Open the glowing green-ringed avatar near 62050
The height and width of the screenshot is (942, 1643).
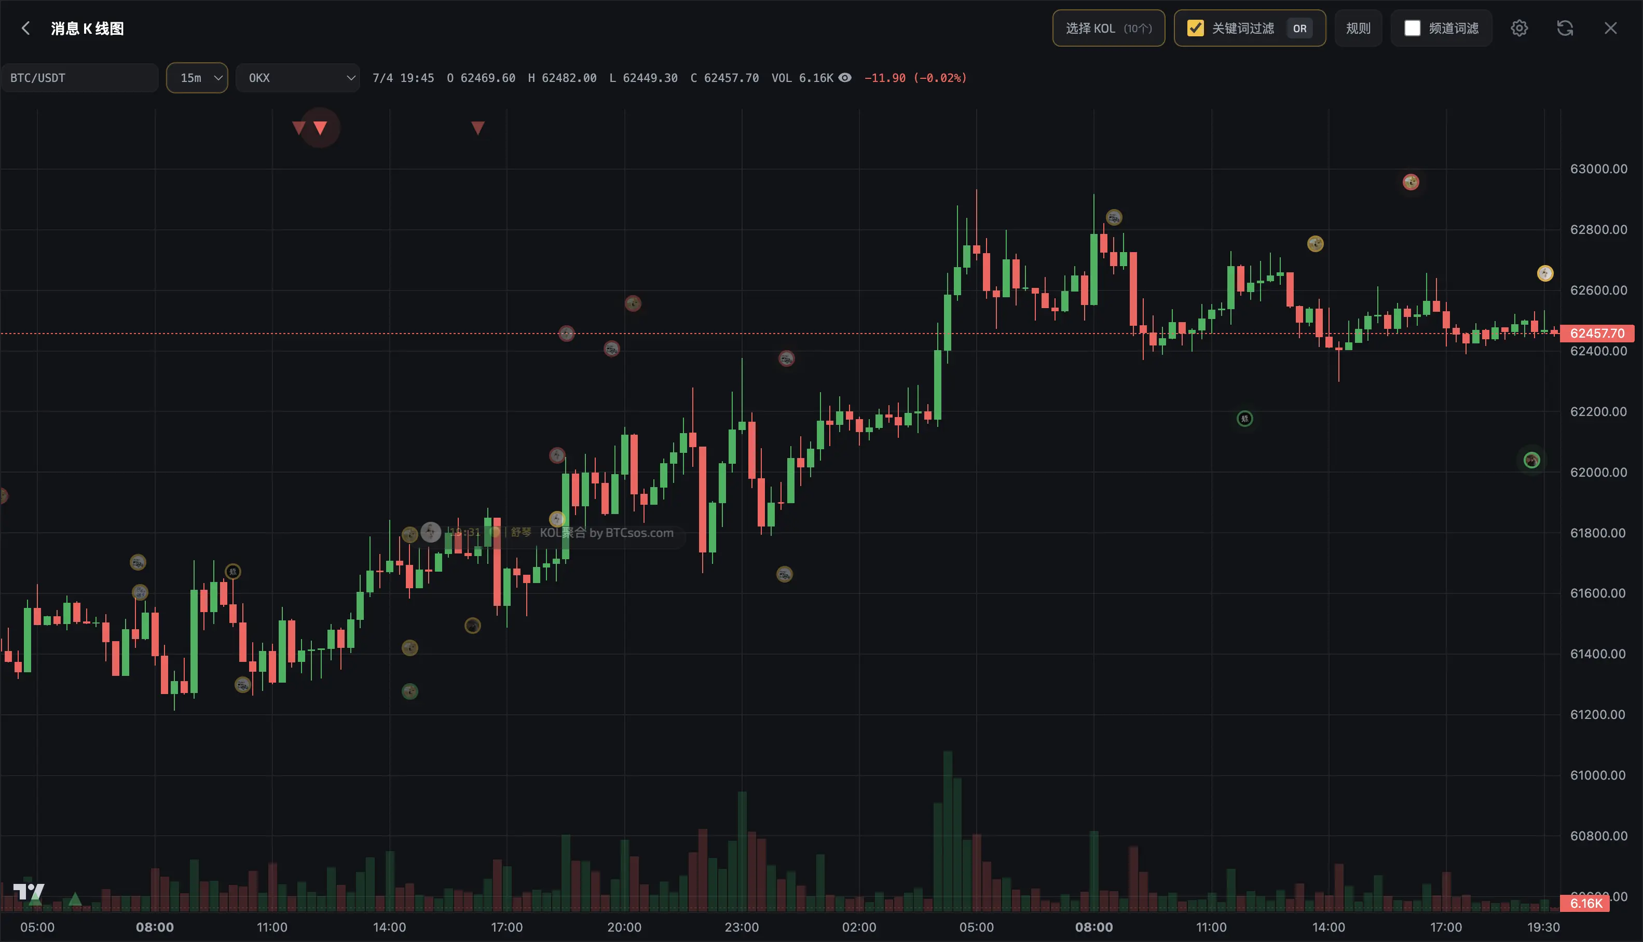click(x=1531, y=461)
